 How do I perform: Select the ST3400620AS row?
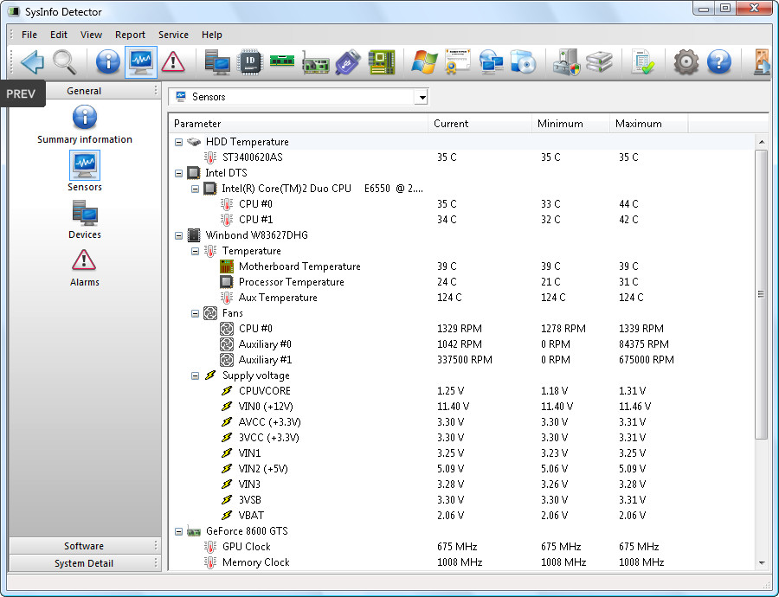click(x=462, y=157)
